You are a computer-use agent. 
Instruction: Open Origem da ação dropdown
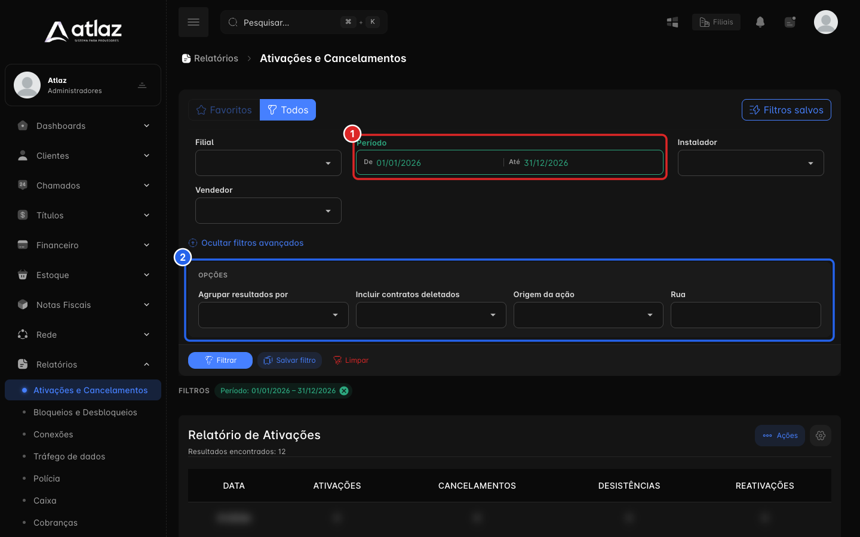[x=588, y=315]
